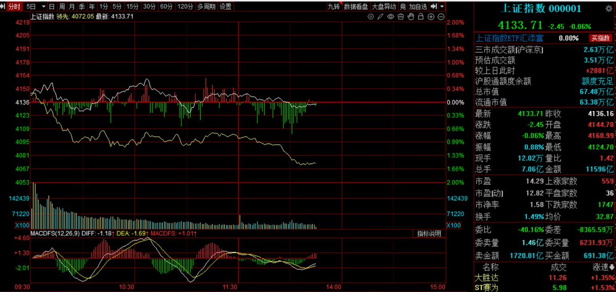616x292 pixels.
Task: Click 加自选 to add to watchlist
Action: [x=419, y=7]
